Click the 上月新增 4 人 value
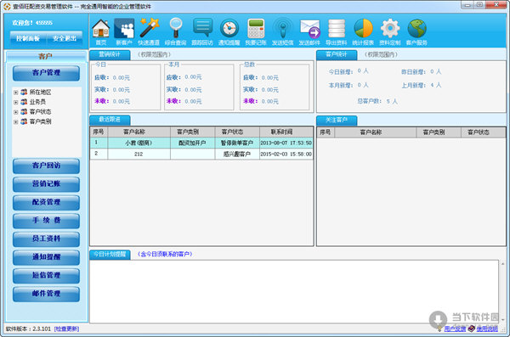The image size is (510, 337). point(436,85)
